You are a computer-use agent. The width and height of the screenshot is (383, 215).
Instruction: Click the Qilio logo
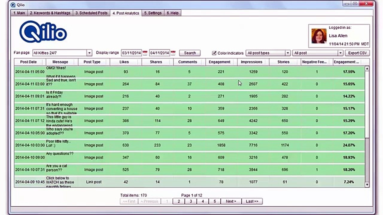pyautogui.click(x=43, y=32)
